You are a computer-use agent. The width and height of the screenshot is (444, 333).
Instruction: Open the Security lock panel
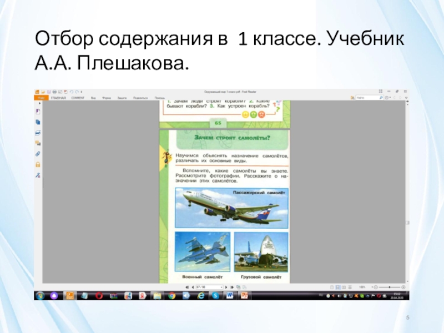(x=38, y=164)
